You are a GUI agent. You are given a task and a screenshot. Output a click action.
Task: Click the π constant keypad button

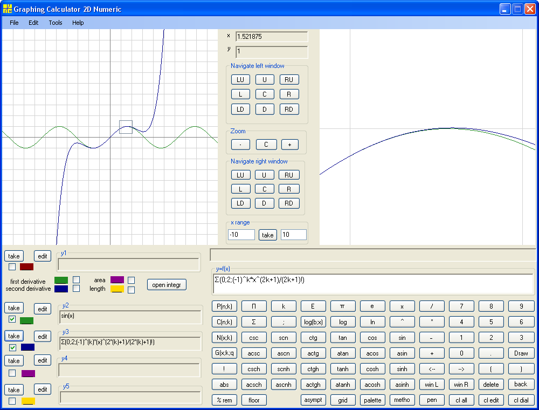coord(342,306)
